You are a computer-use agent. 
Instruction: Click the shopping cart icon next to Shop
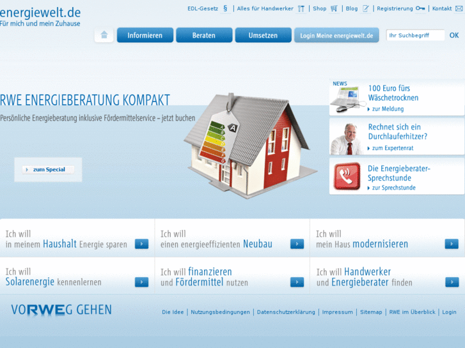pyautogui.click(x=334, y=8)
